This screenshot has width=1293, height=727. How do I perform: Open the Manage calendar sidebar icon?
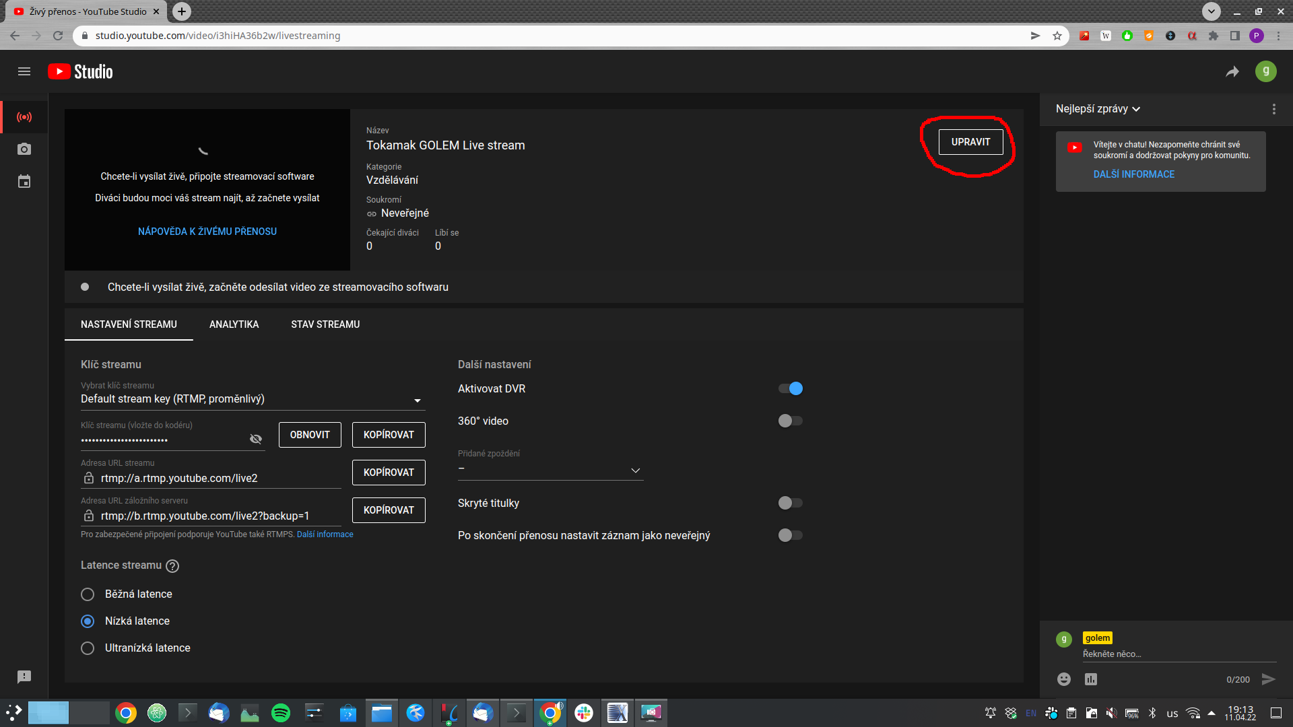tap(24, 182)
